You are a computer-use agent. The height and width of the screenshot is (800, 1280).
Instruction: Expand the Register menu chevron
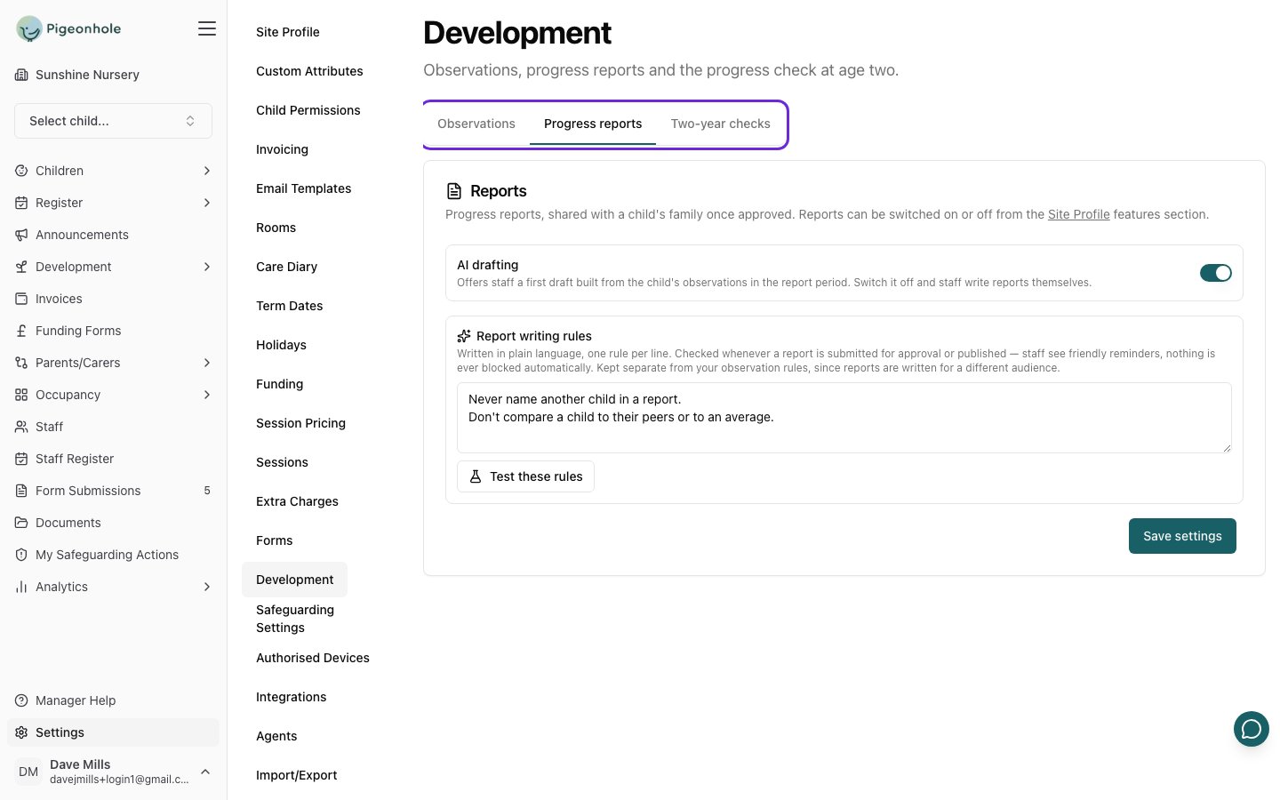[207, 203]
